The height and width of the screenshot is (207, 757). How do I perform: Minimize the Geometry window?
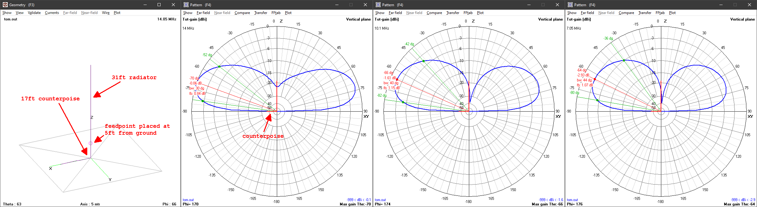(x=145, y=5)
